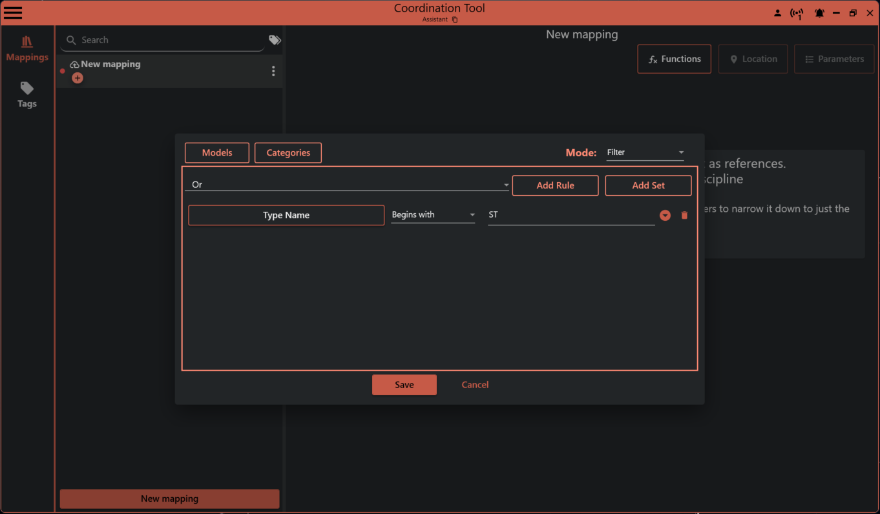Screen dimensions: 880x514
Task: Open the Mode dropdown showing Filter
Action: pos(644,152)
